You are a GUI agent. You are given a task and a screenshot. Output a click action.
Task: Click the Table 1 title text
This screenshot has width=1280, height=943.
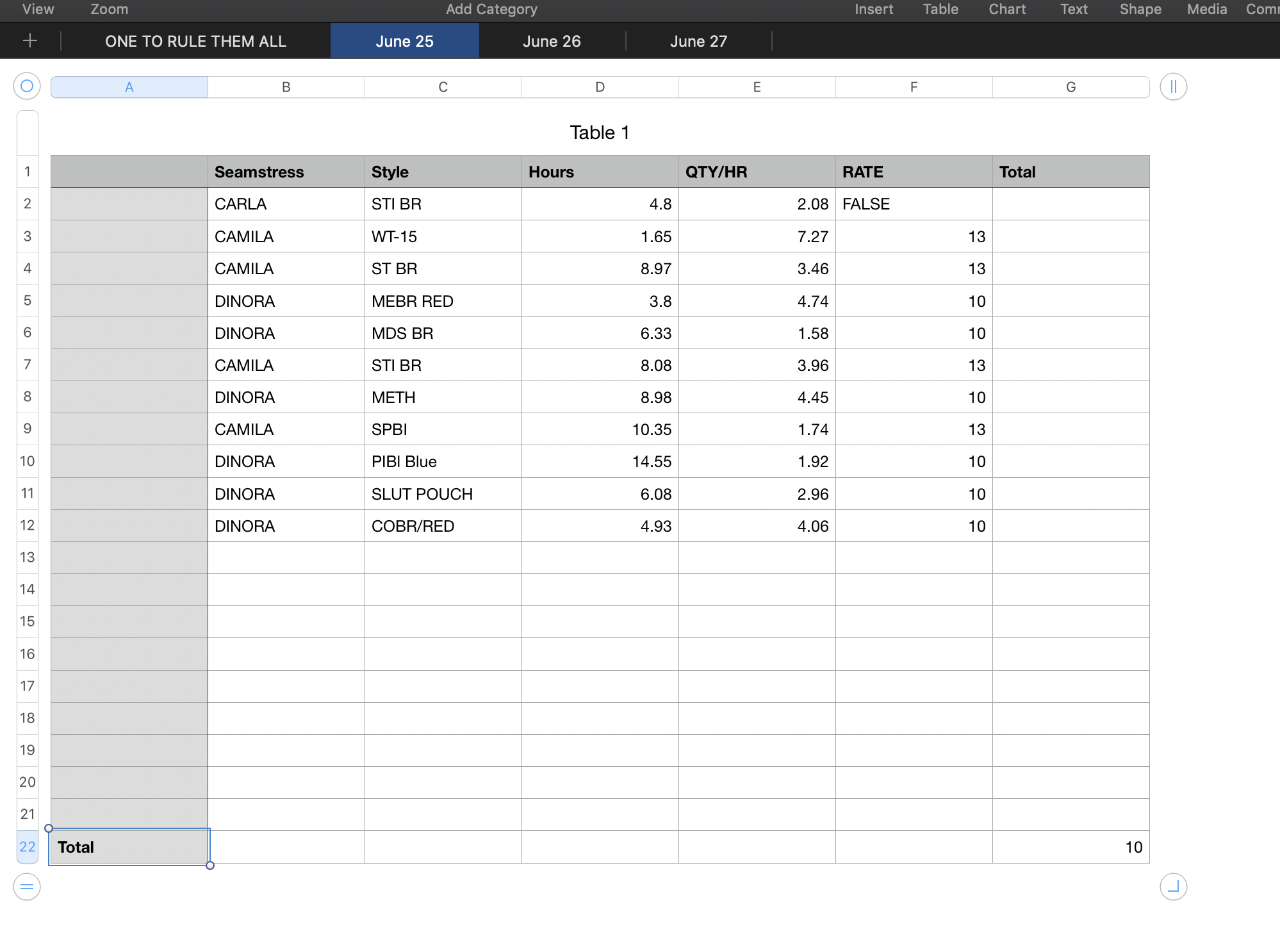[x=600, y=133]
